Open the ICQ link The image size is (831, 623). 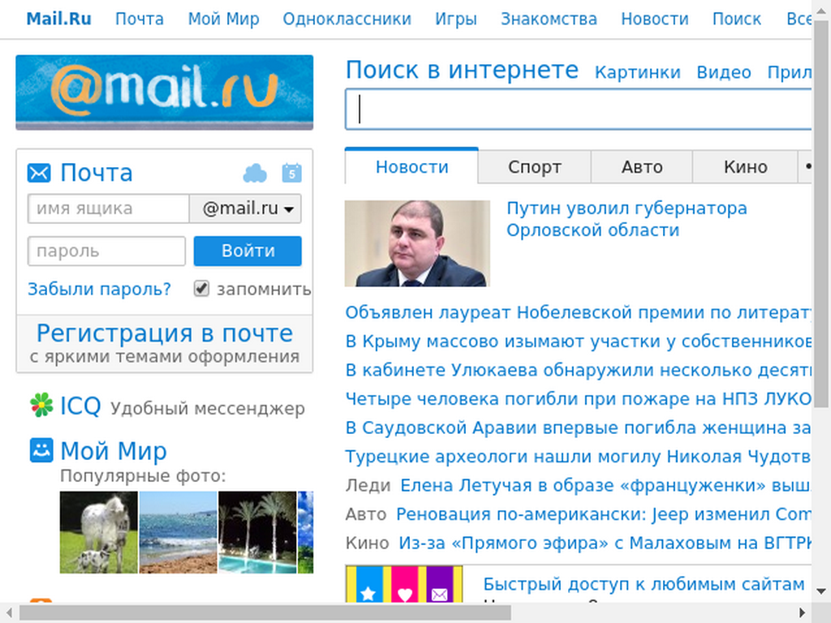80,406
